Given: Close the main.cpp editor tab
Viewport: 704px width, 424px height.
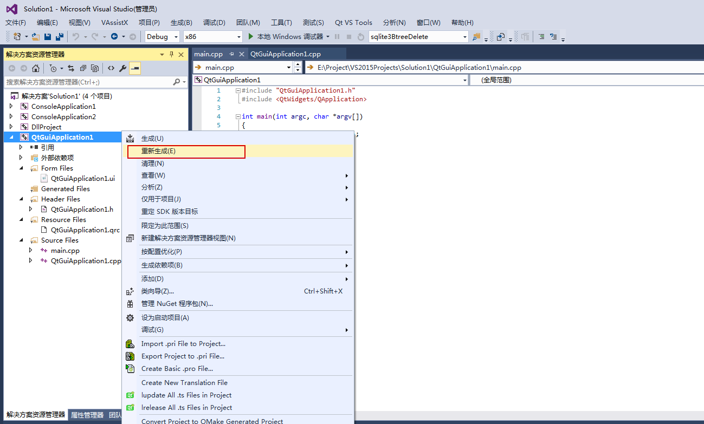Looking at the screenshot, I should click(x=242, y=54).
